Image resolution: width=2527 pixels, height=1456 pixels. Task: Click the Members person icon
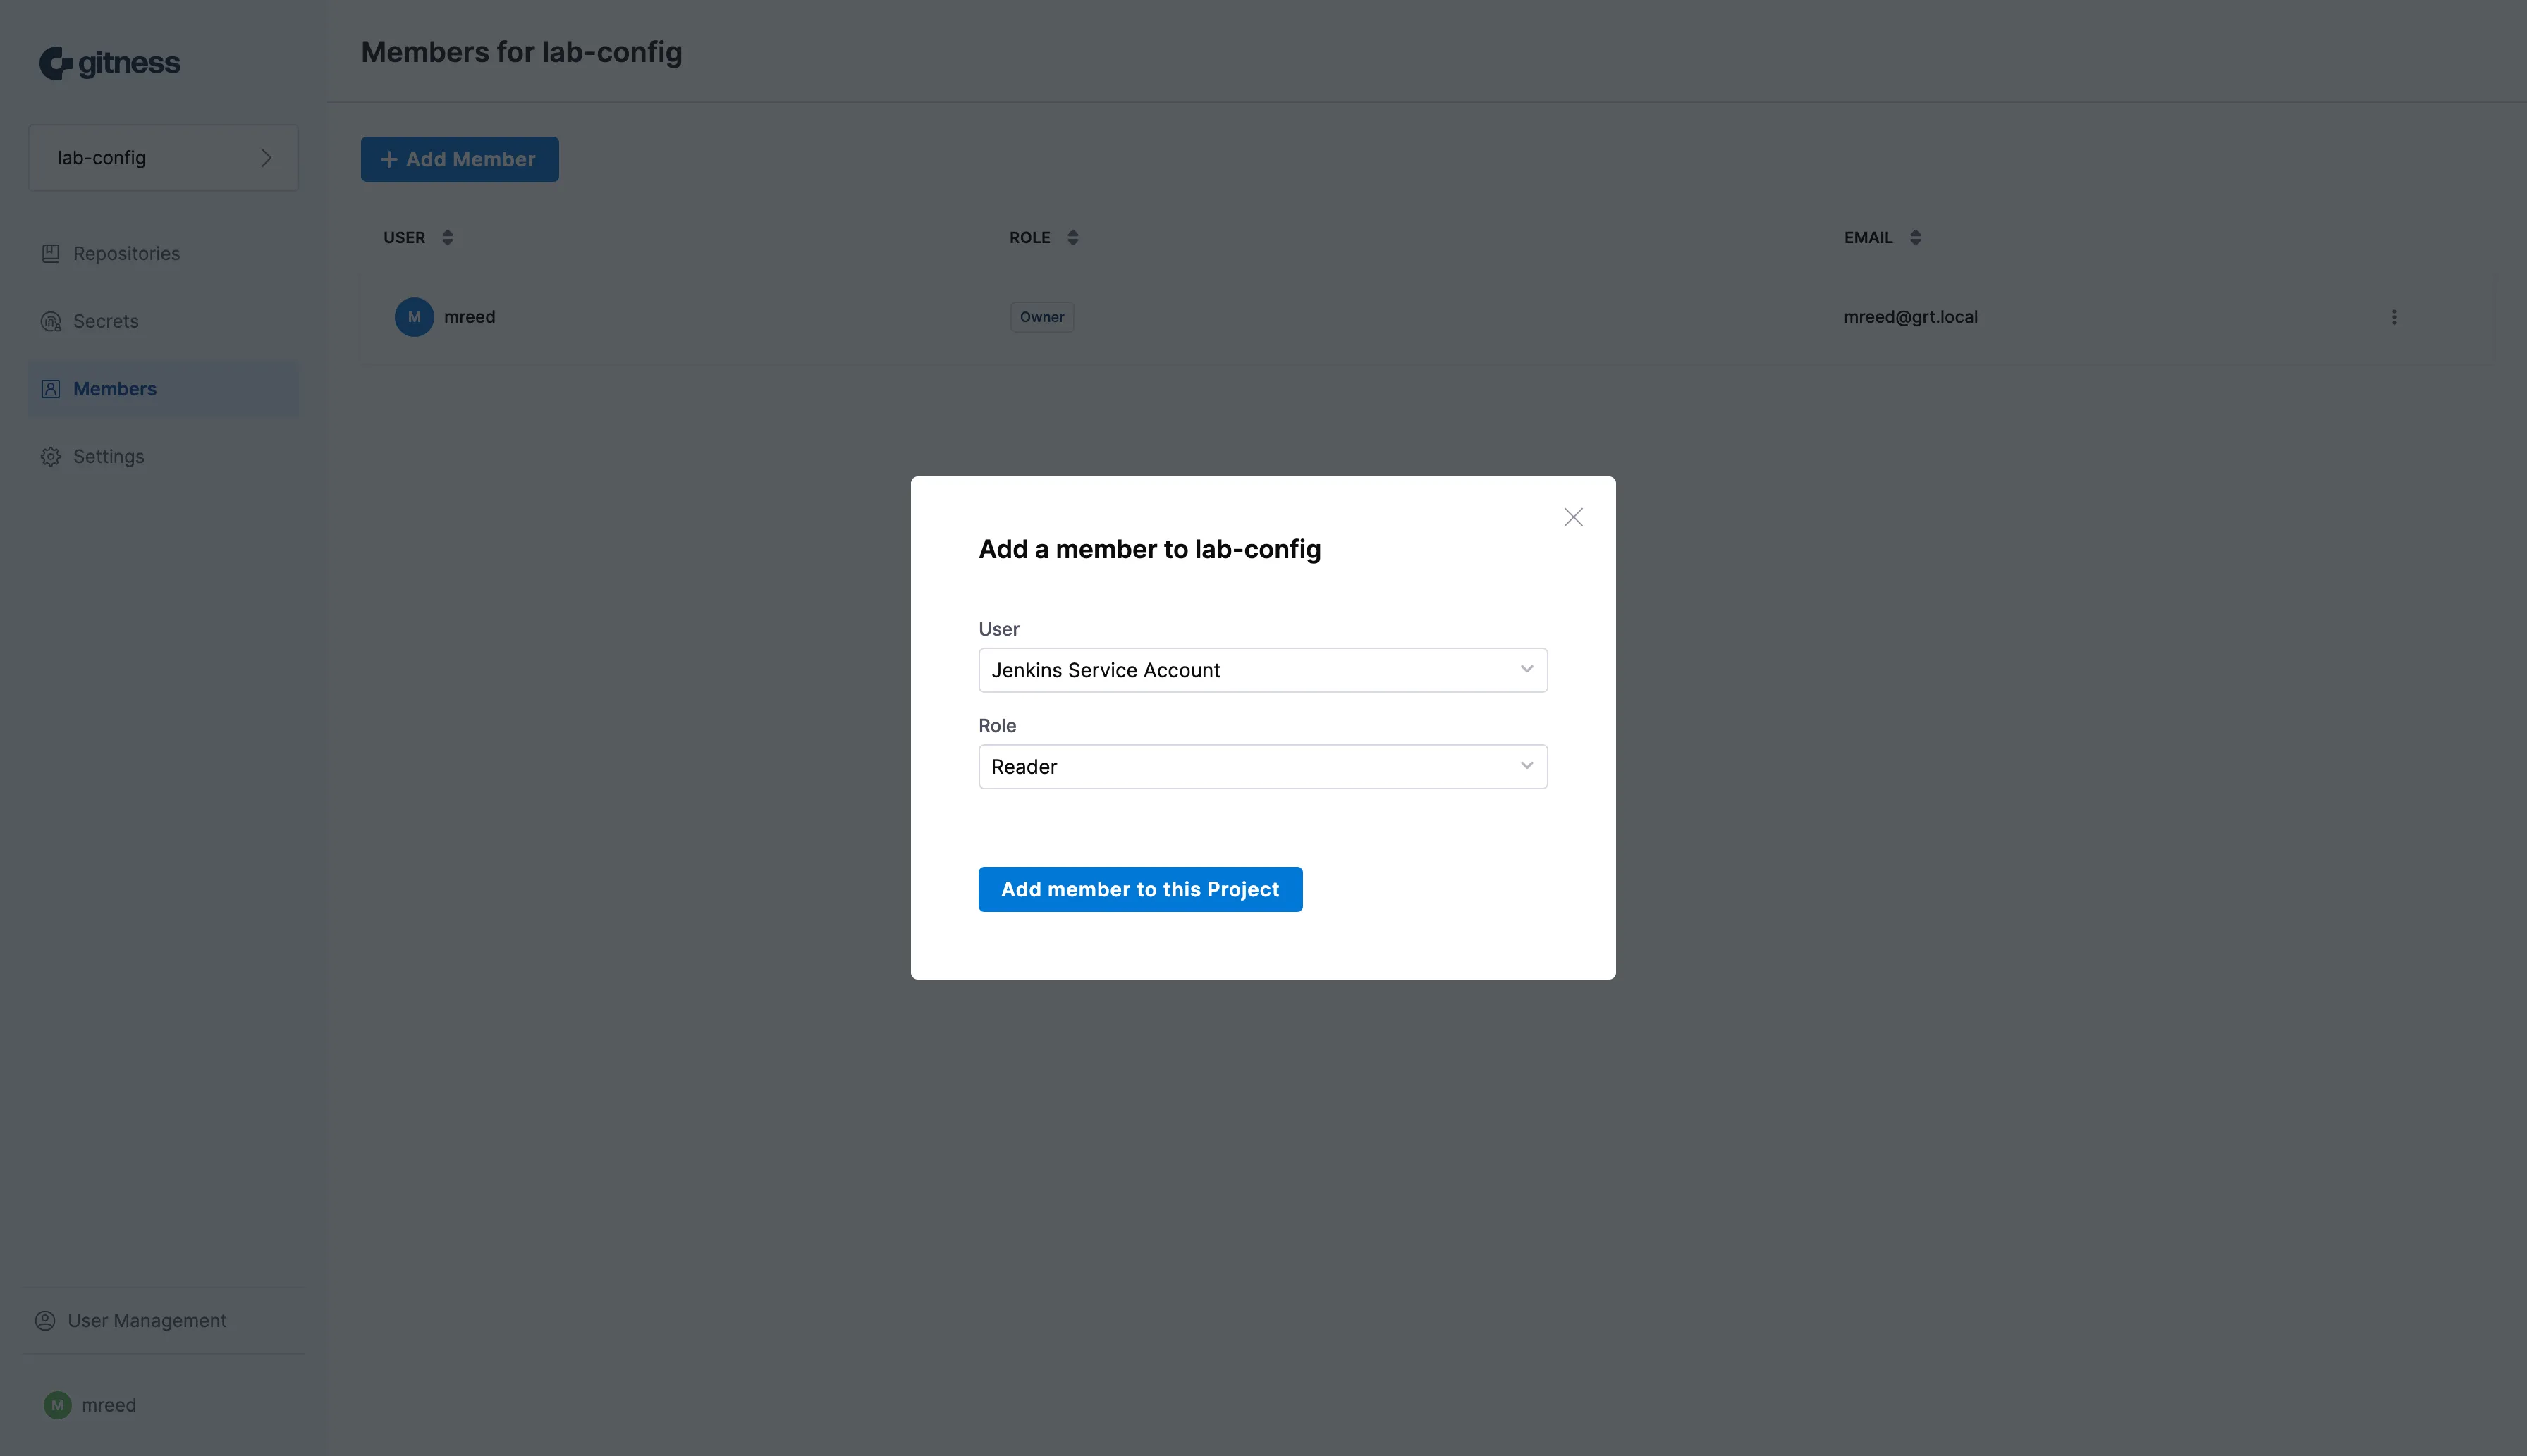coord(51,389)
